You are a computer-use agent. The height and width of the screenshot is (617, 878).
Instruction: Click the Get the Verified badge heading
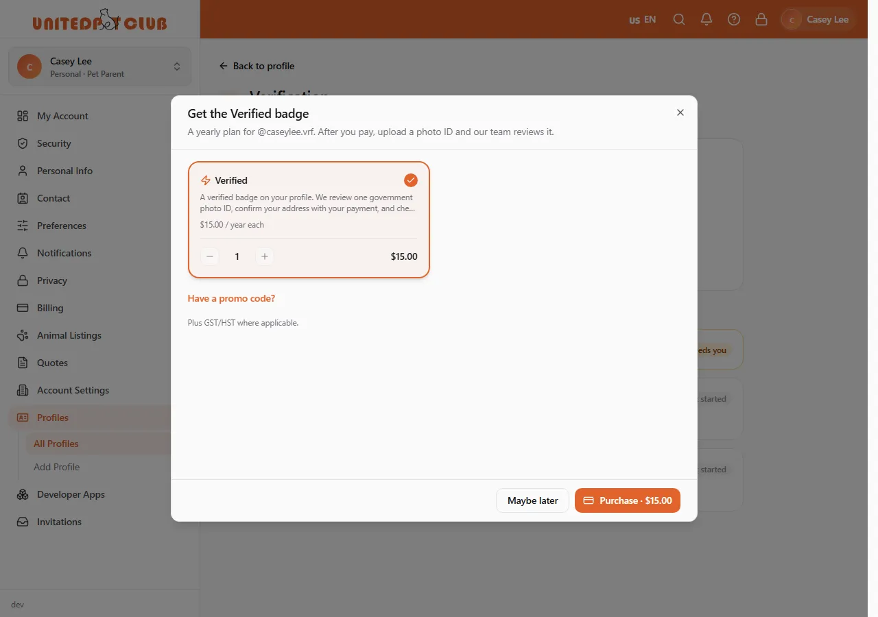tap(248, 114)
